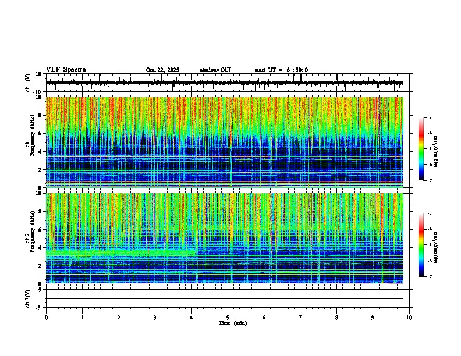Click the '-7' label on ch.2 colorbar
Screen dimensions: 461x356
tap(429, 276)
